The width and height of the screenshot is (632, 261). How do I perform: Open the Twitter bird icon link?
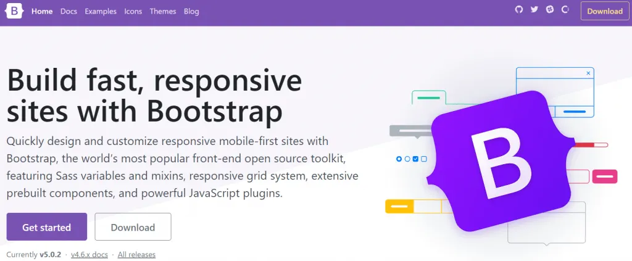[x=534, y=9]
